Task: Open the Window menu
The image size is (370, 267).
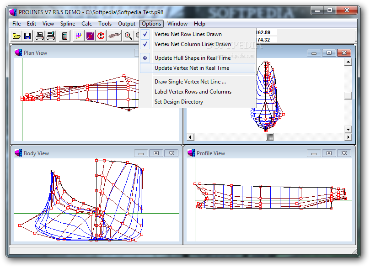Action: tap(177, 24)
